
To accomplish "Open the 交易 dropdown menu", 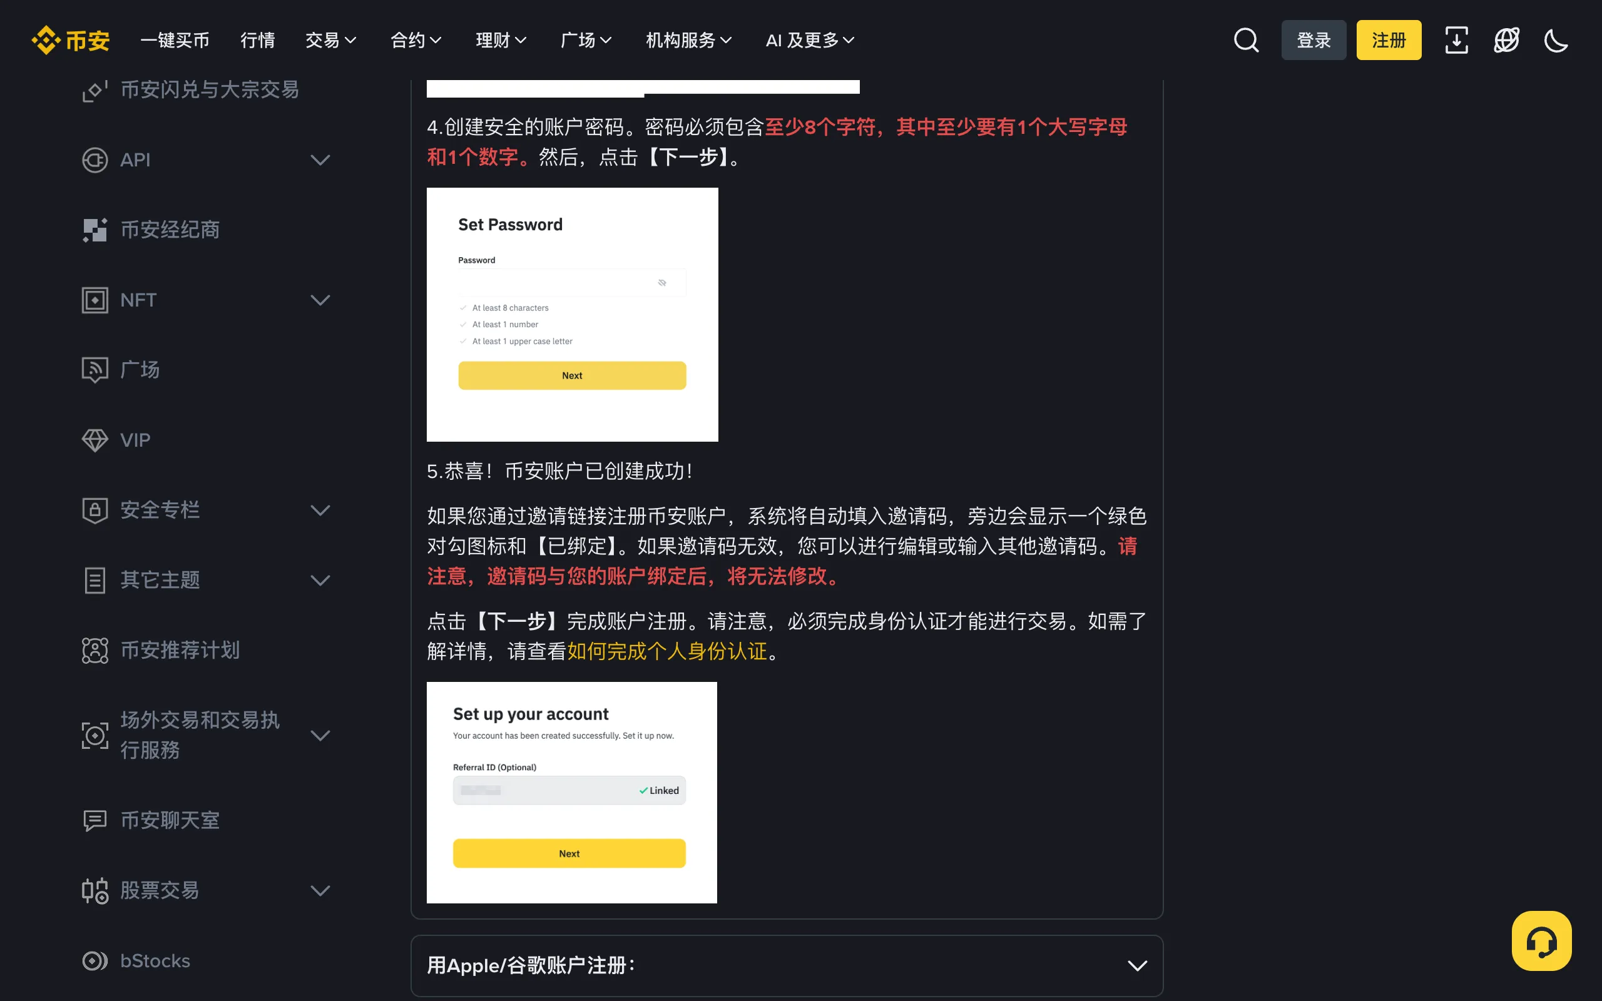I will pyautogui.click(x=331, y=41).
